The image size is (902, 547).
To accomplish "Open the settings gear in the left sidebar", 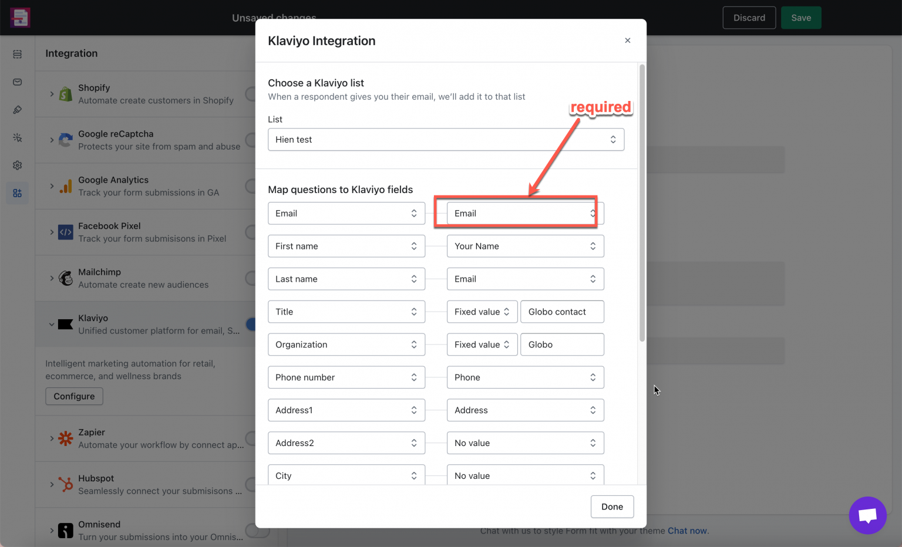I will tap(17, 165).
